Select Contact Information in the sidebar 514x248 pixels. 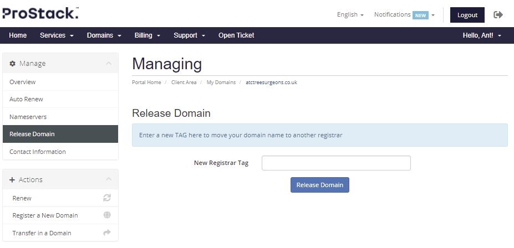60,152
